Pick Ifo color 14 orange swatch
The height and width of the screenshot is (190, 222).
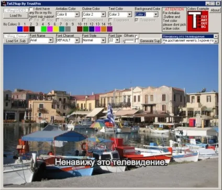(x=104, y=29)
